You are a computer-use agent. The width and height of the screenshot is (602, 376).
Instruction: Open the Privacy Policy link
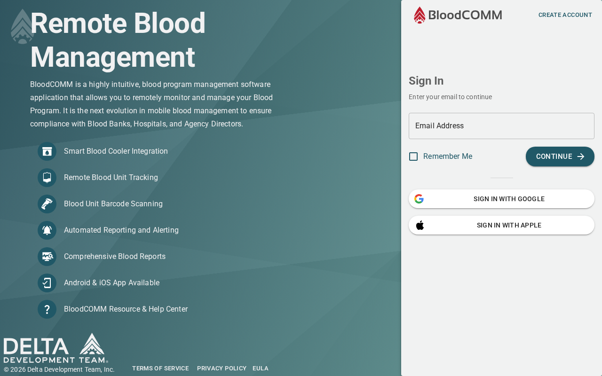(x=222, y=368)
